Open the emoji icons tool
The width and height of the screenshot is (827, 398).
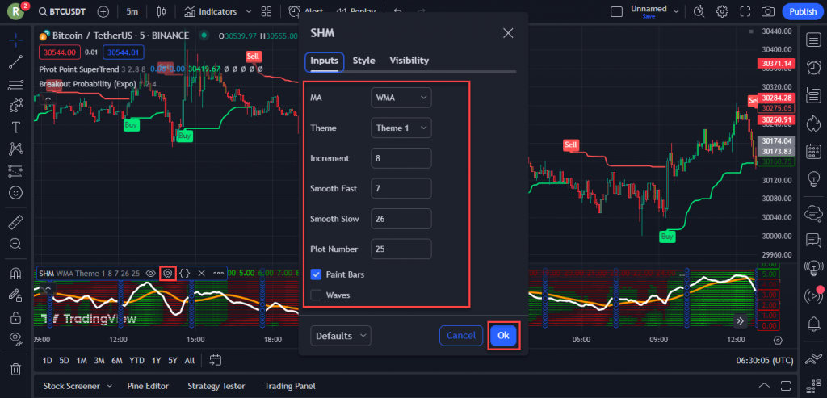point(16,192)
